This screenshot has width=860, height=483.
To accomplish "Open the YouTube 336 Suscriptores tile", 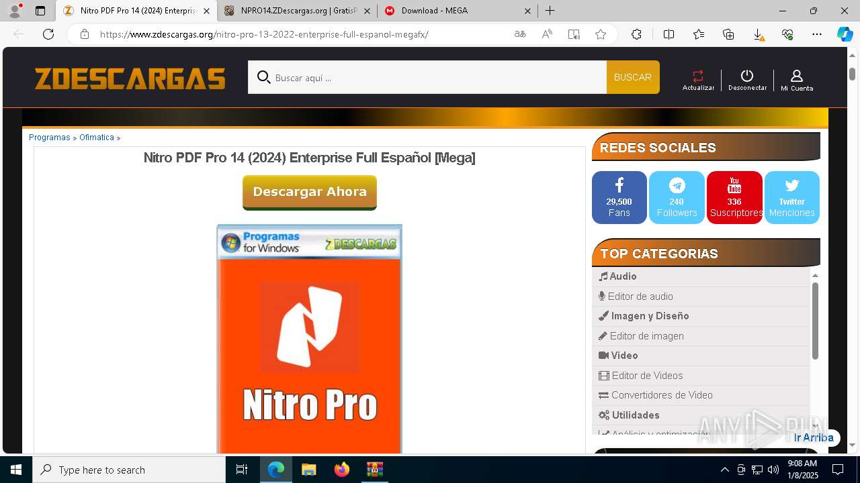I will 734,197.
